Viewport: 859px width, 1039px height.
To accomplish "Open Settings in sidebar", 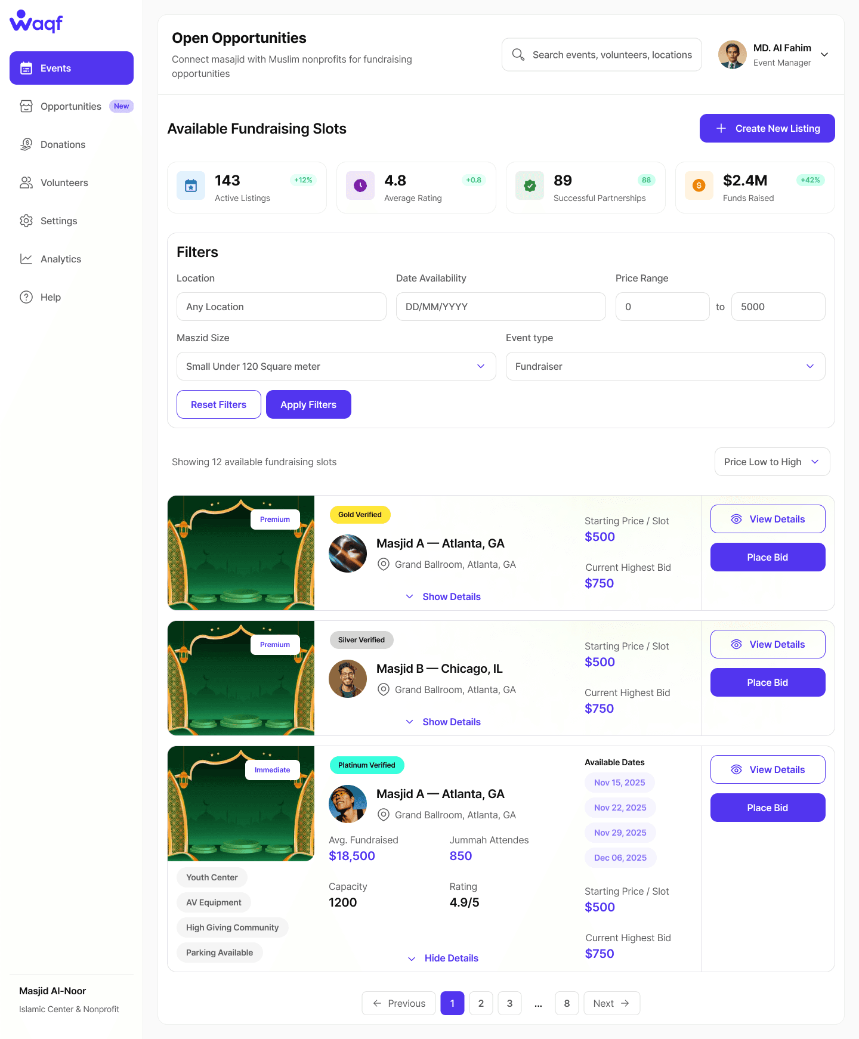I will coord(72,221).
